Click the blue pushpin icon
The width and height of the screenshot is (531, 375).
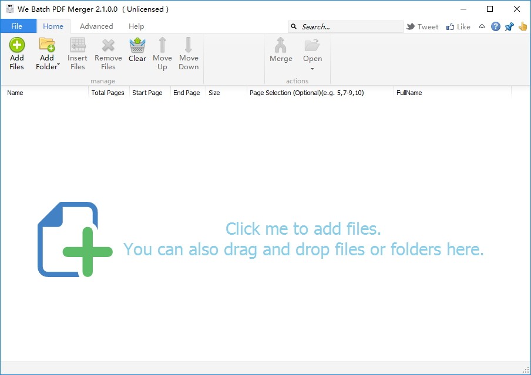point(509,26)
